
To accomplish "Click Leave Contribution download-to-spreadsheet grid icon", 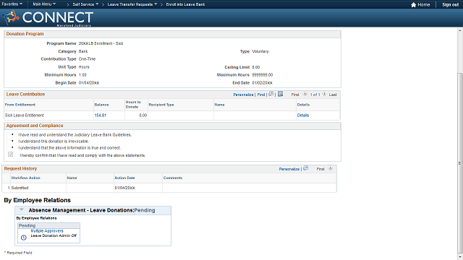I will click(281, 94).
